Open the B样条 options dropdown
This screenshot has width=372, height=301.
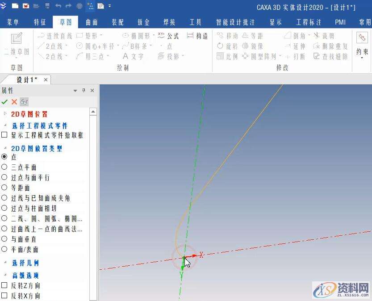[152, 46]
